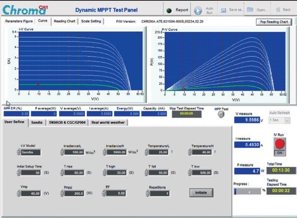Click the Irradiance/L 100.00 field
This screenshot has height=218, width=297.
pos(74,152)
